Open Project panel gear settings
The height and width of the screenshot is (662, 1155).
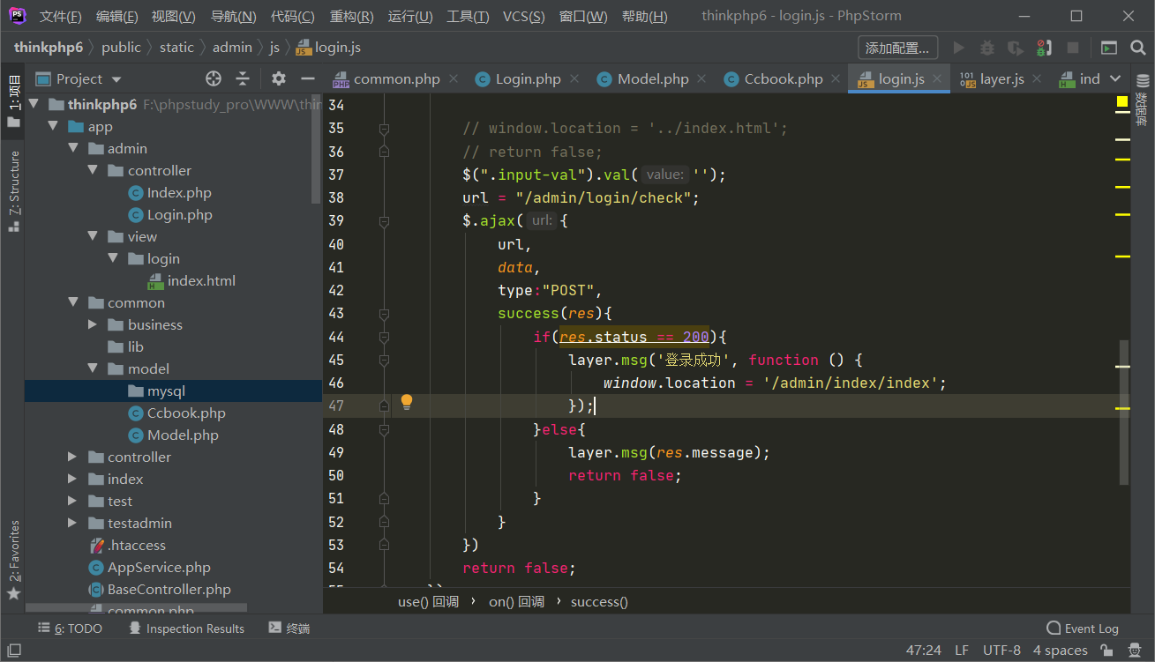coord(279,78)
